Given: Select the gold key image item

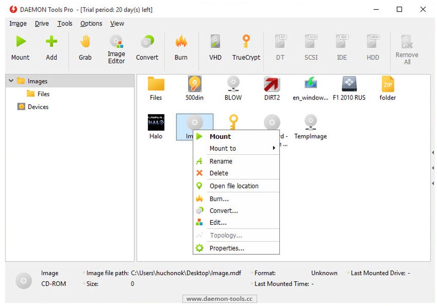Looking at the screenshot, I should tap(233, 122).
